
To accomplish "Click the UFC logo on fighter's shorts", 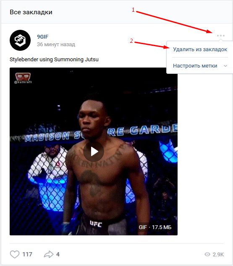I will 96,224.
